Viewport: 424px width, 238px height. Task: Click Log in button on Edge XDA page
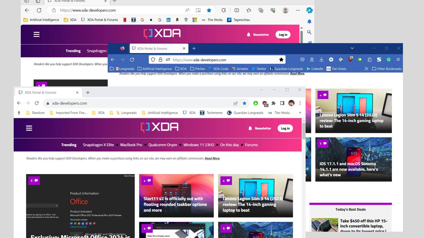(x=283, y=35)
